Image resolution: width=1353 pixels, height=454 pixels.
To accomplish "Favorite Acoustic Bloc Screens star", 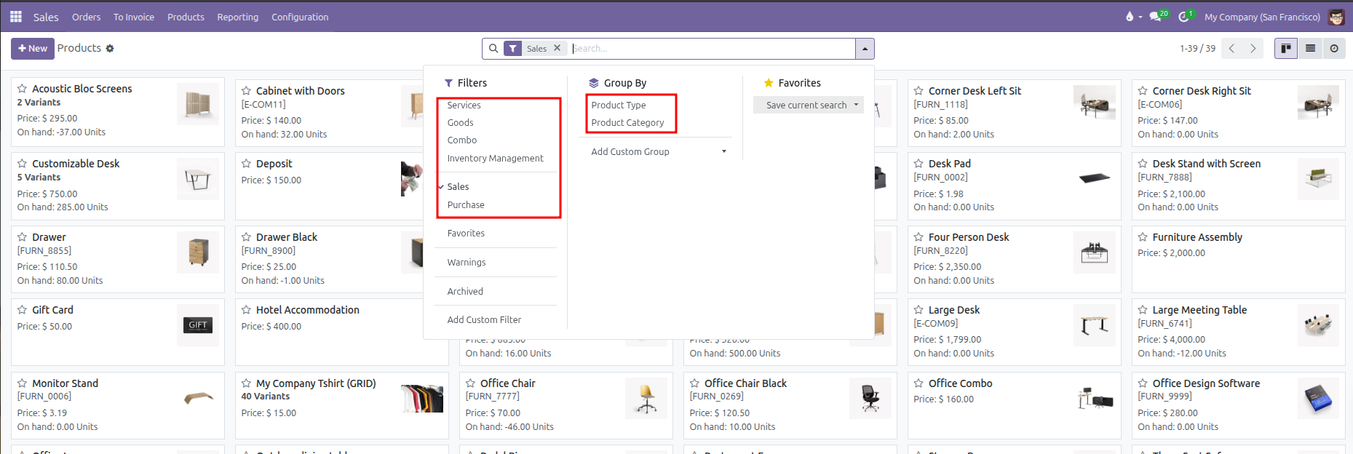I will pos(23,89).
